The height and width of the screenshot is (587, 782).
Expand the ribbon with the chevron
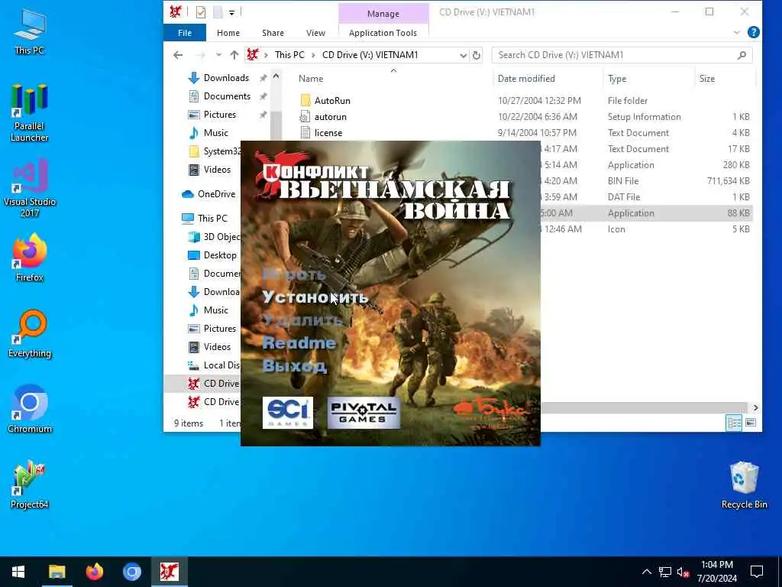pyautogui.click(x=737, y=32)
